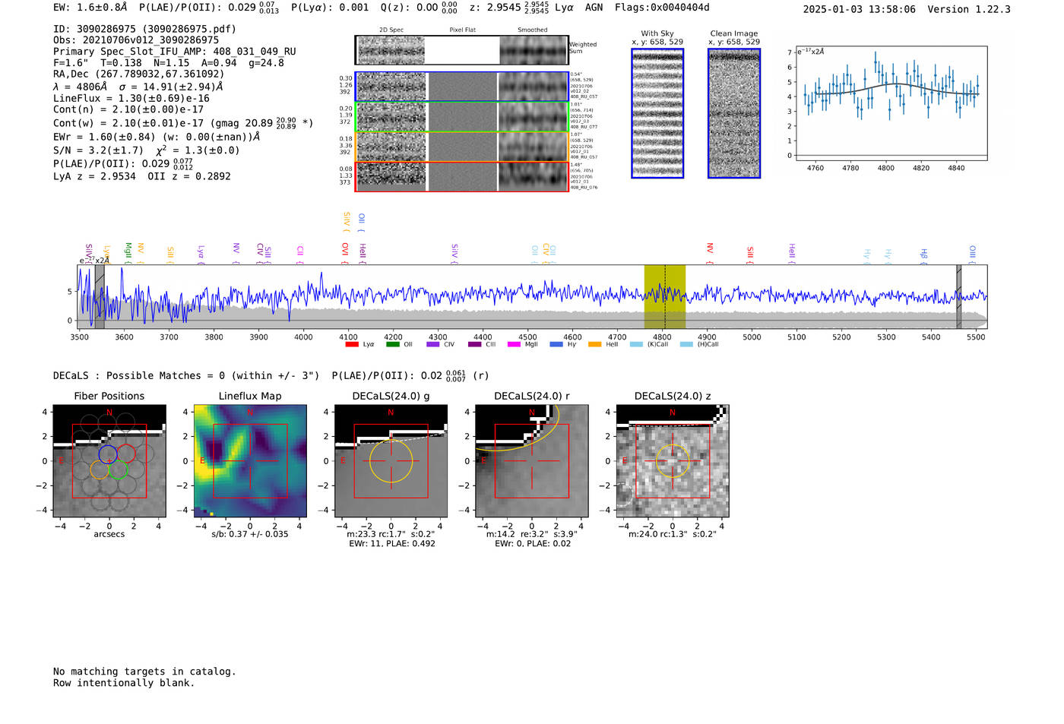Click the 'Pixel Flat' column header
This screenshot has width=1064, height=724.
click(462, 30)
